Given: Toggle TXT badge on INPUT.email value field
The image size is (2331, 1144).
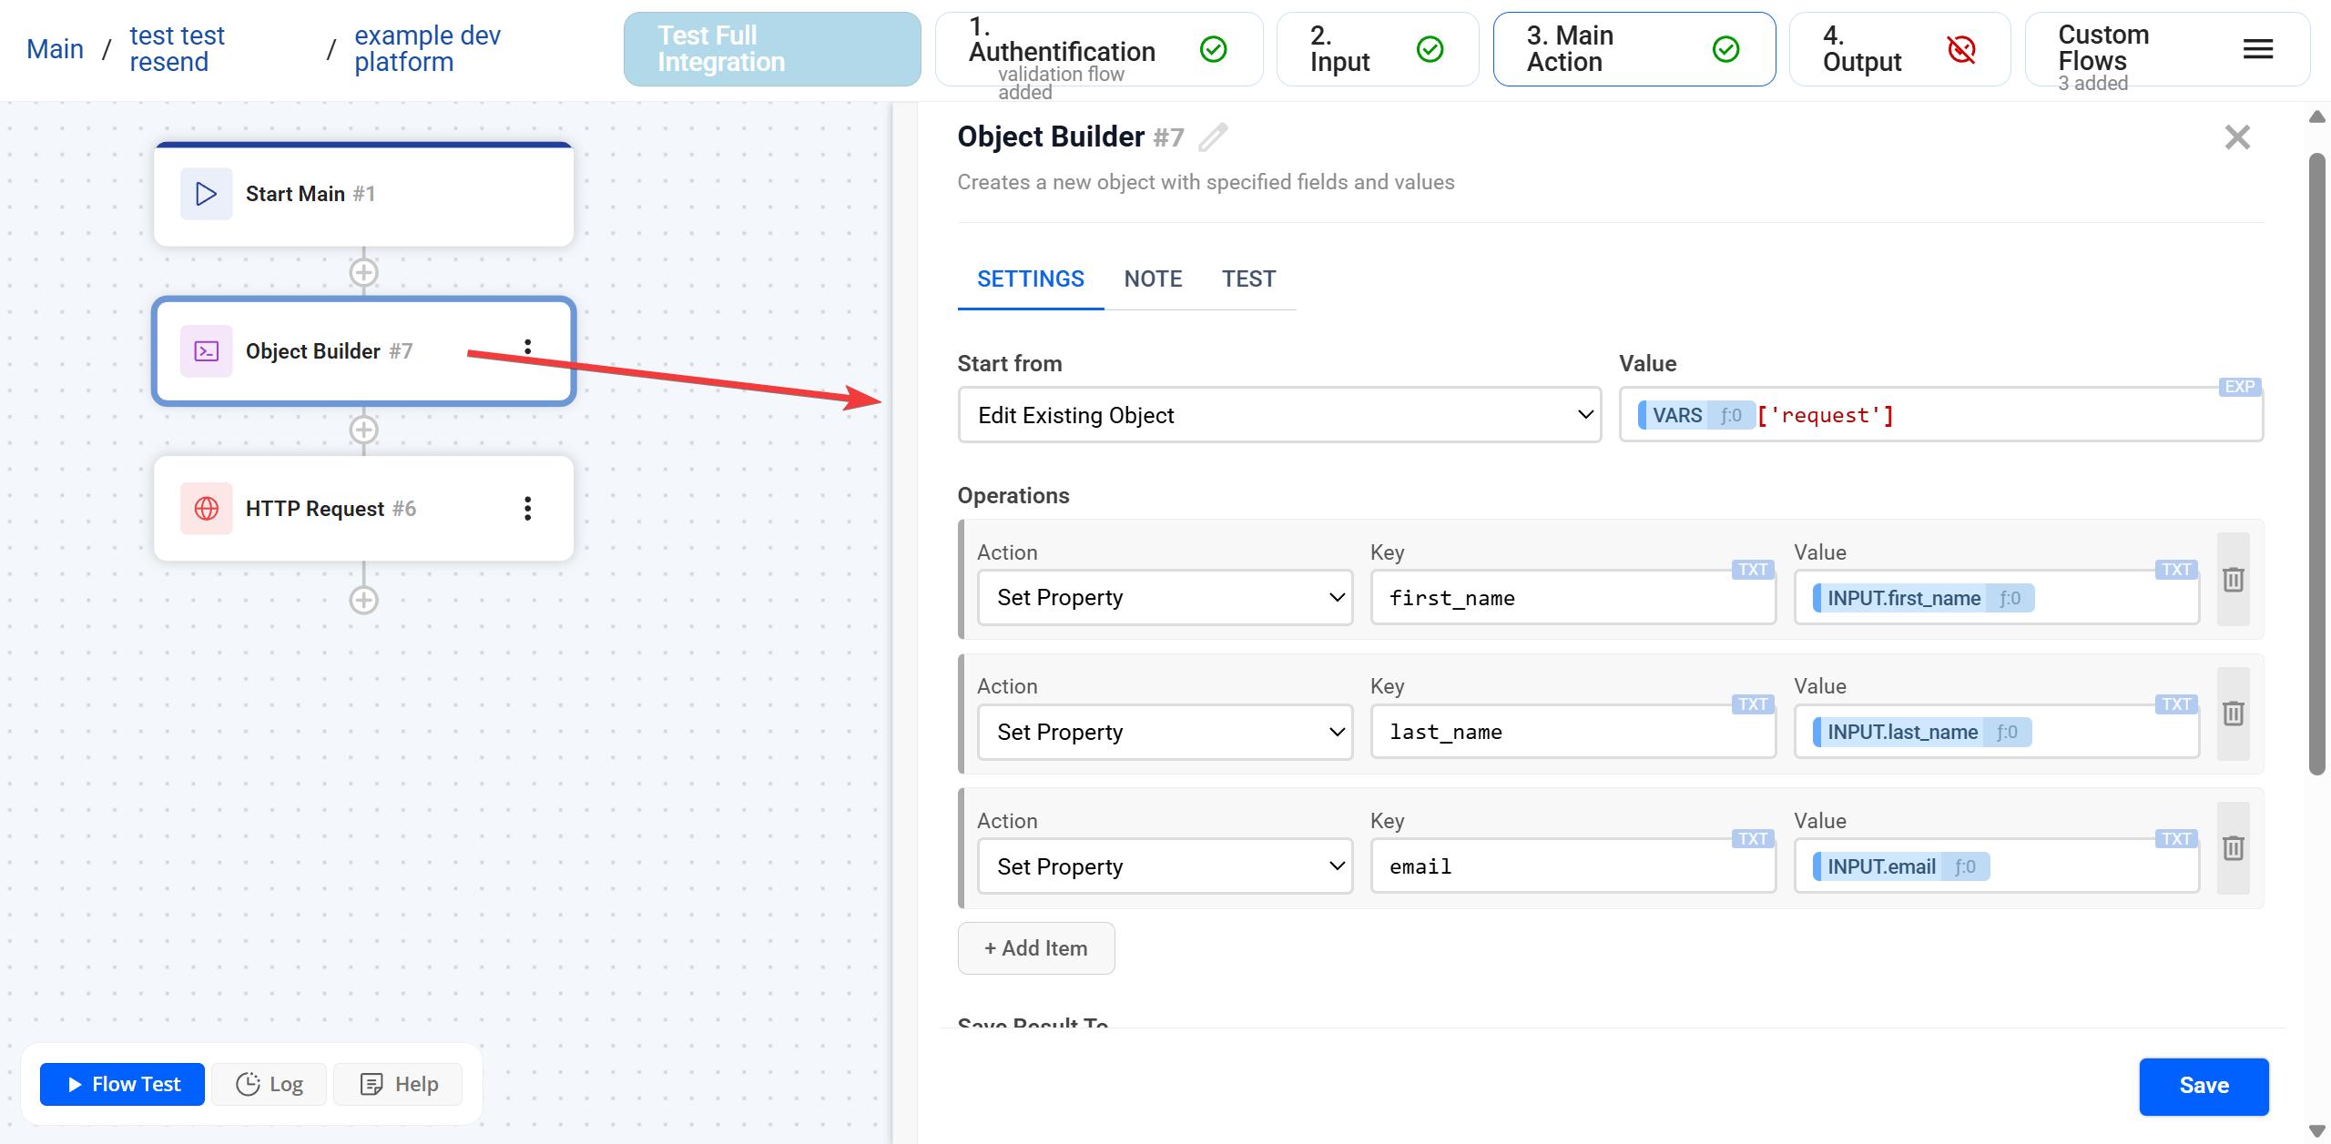Looking at the screenshot, I should click(x=2175, y=839).
